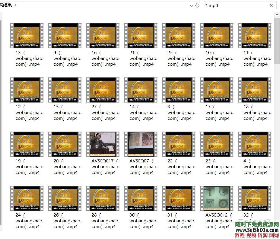280x239 pixels.
Task: Choose the AVSEQ07 video file icon
Action: click(x=141, y=144)
